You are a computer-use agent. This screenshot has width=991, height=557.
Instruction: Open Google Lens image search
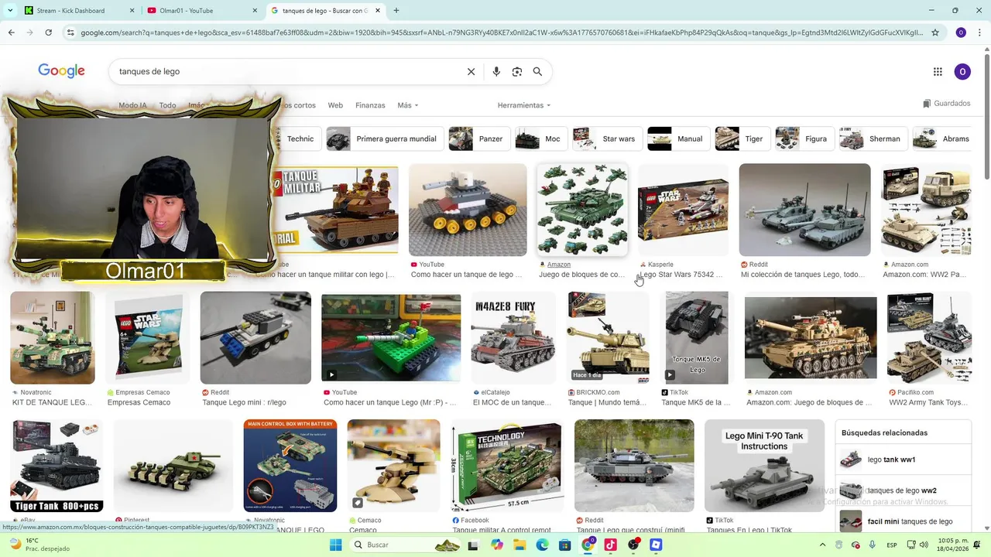(517, 71)
